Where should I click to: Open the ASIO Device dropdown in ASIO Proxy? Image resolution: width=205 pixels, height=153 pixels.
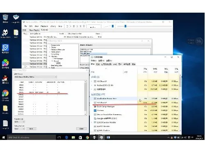[x=36, y=77]
